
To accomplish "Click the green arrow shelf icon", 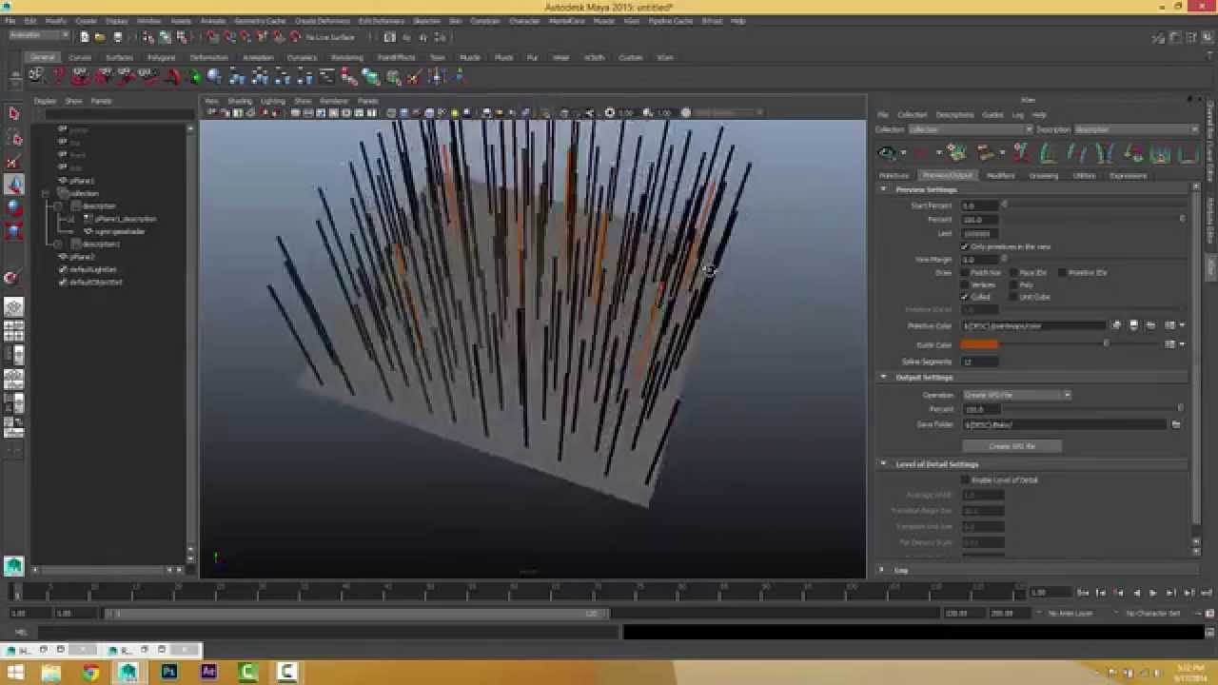I will coord(195,77).
